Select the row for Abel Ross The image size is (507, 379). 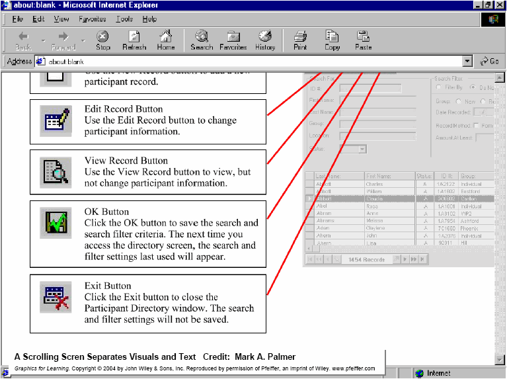pos(400,206)
